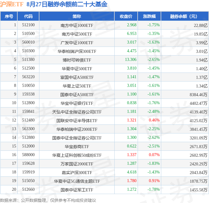The height and width of the screenshot is (203, 209).
Task: Click the 涨跌幅 column header
Action: [x=149, y=16]
